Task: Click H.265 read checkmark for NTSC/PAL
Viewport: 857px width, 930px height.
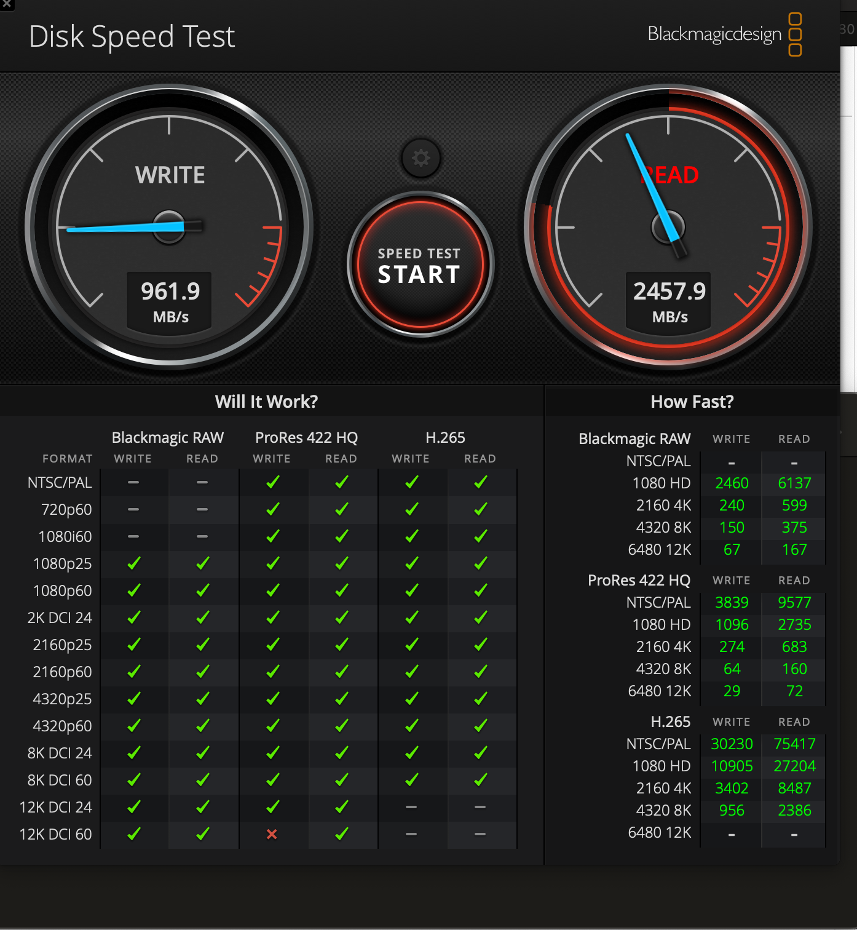Action: [x=481, y=482]
